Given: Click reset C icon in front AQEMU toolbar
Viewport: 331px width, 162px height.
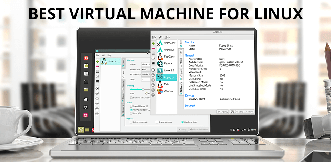Looking at the screenshot, I should [x=153, y=90].
